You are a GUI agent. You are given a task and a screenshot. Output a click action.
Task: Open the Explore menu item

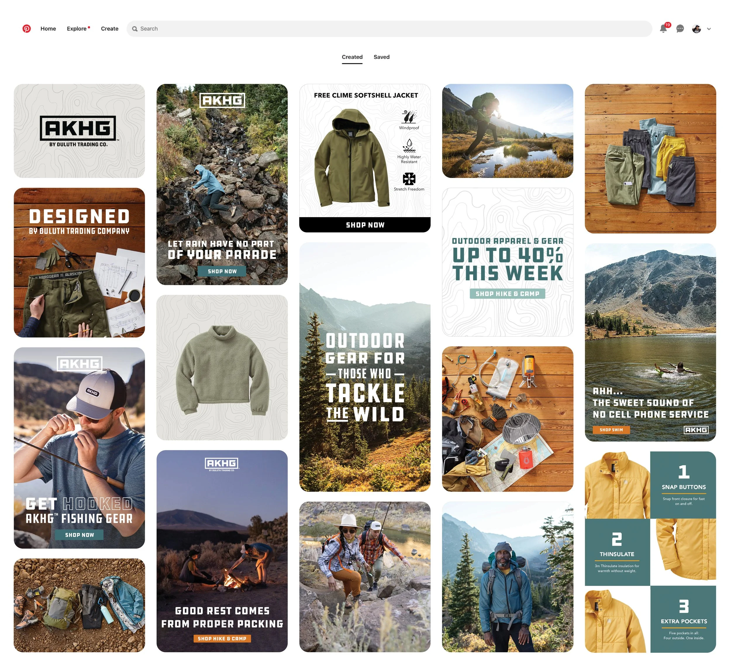(x=77, y=29)
